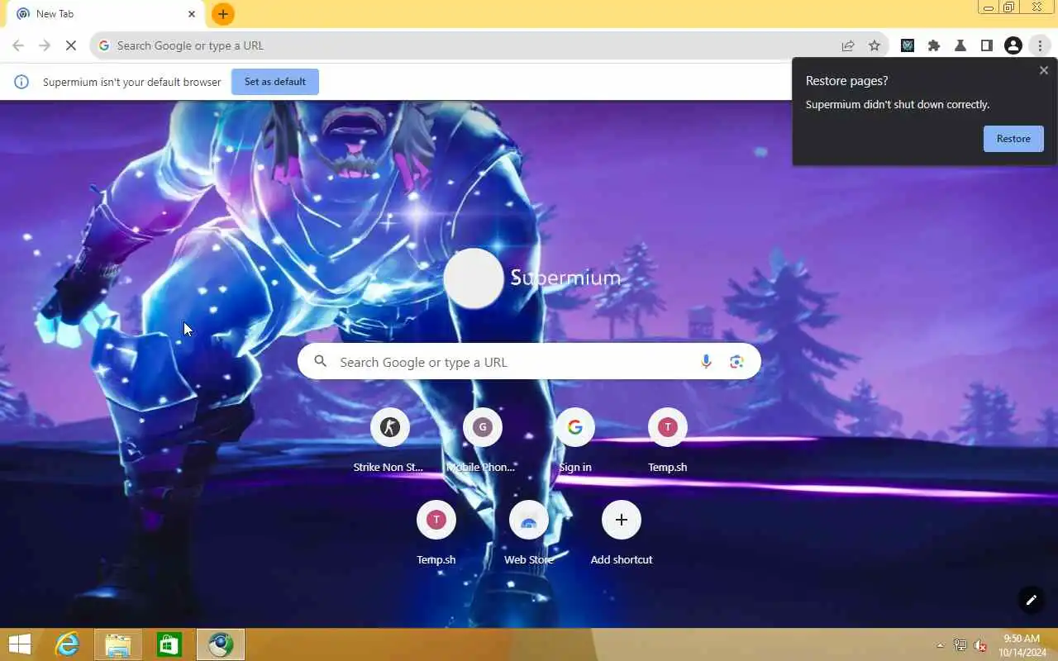This screenshot has height=661, width=1058.
Task: Click the Add shortcut plus tile
Action: 621,532
